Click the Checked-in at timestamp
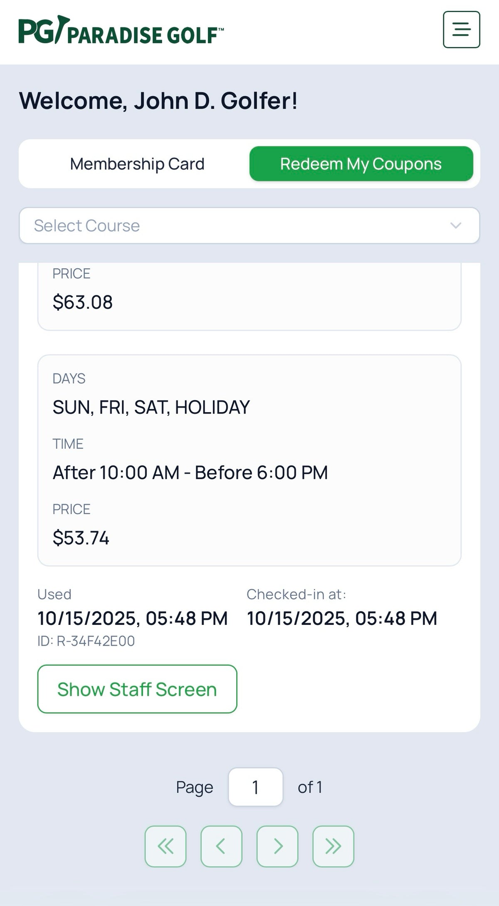The height and width of the screenshot is (906, 499). [342, 619]
